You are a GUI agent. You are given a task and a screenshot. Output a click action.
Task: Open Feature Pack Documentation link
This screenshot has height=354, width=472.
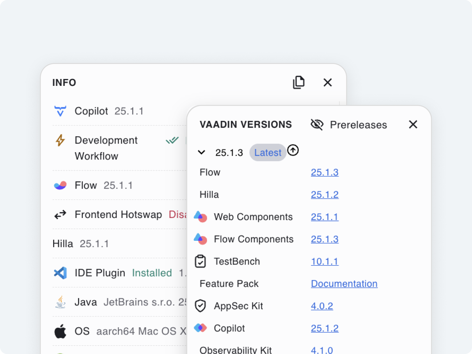tap(344, 283)
